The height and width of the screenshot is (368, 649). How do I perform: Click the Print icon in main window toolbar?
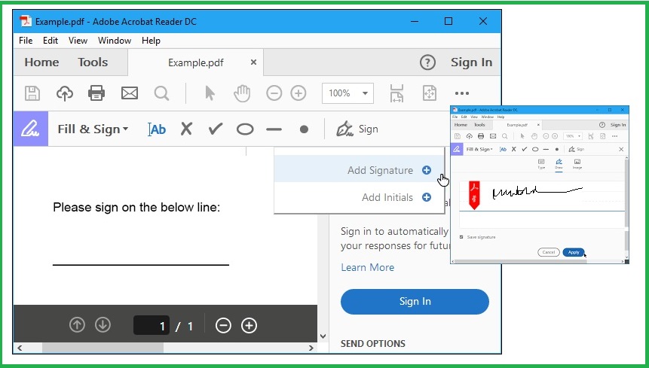(x=96, y=93)
